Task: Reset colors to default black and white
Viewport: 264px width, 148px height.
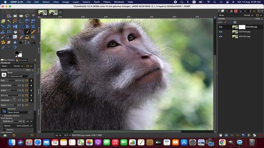Action: [x=16, y=56]
